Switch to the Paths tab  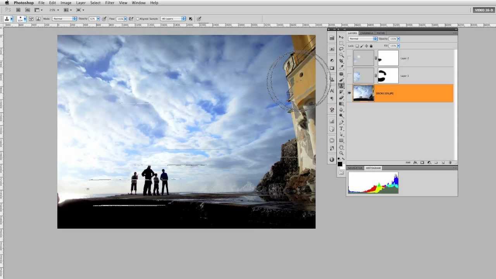(381, 33)
